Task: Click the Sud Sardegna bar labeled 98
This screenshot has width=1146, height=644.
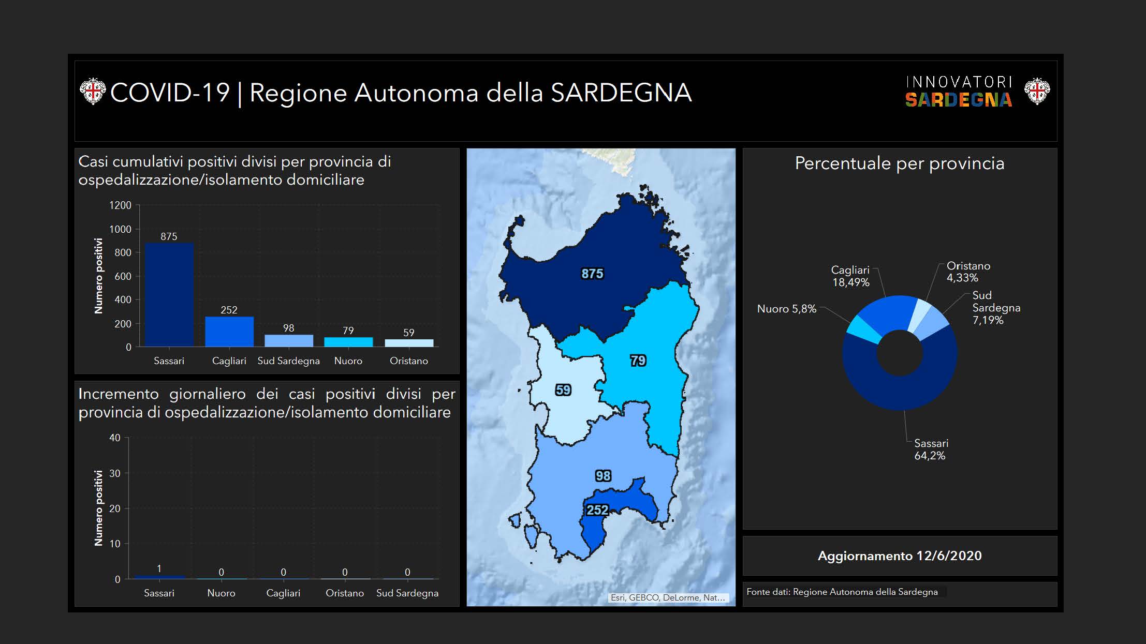Action: [288, 340]
